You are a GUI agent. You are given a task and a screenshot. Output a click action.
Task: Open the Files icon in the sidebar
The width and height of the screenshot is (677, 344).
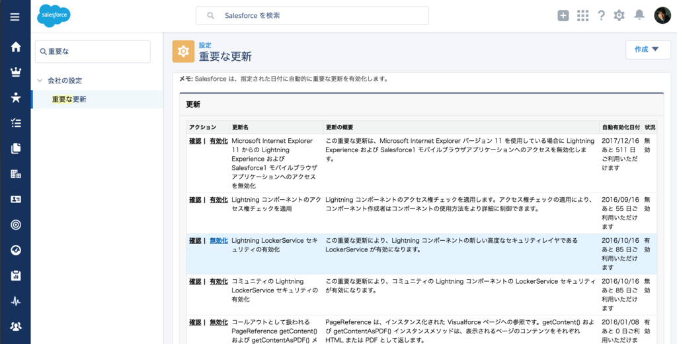[x=16, y=148]
